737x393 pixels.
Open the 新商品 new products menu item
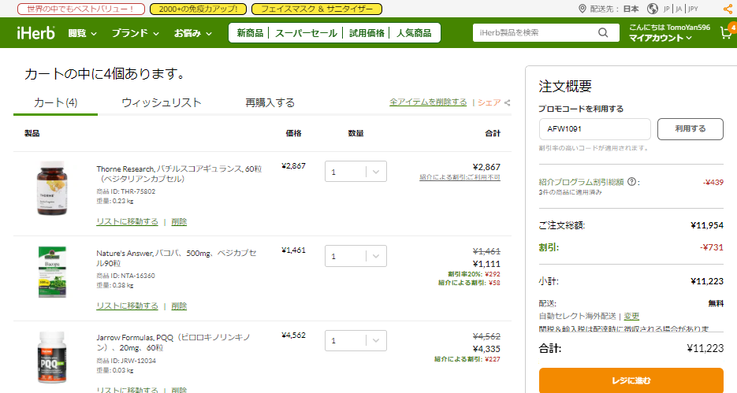pos(250,33)
